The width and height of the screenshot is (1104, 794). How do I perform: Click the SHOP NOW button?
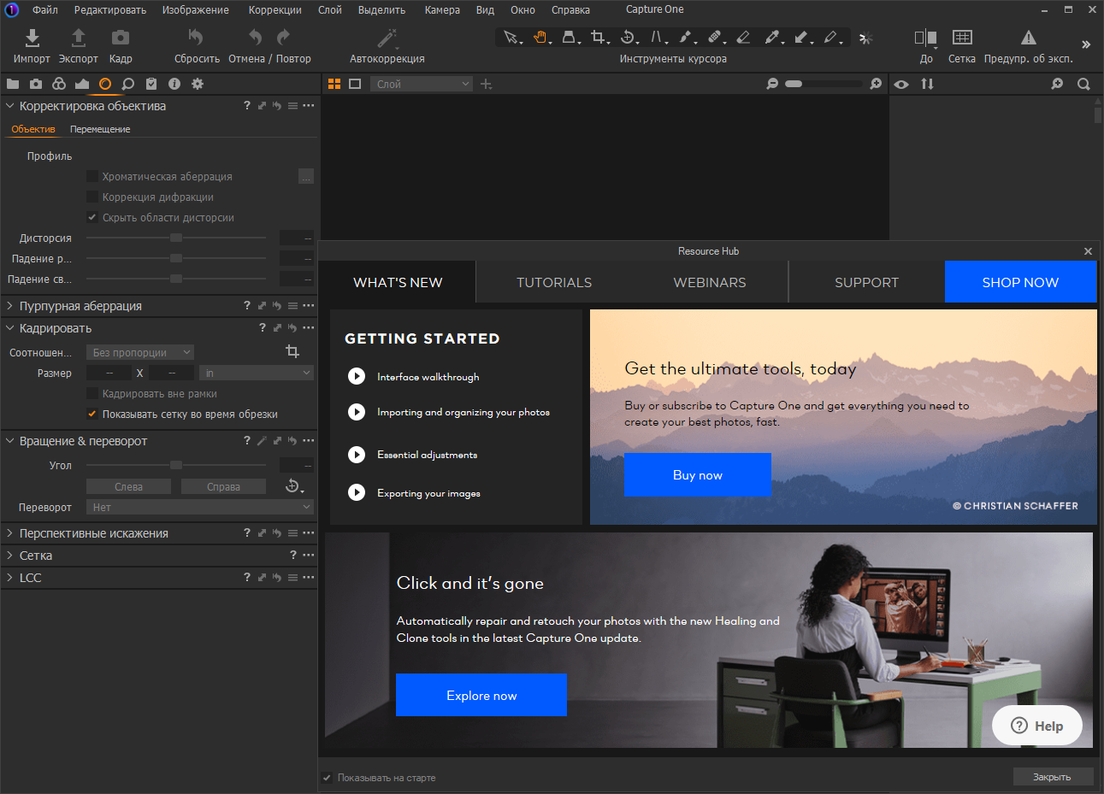1020,282
